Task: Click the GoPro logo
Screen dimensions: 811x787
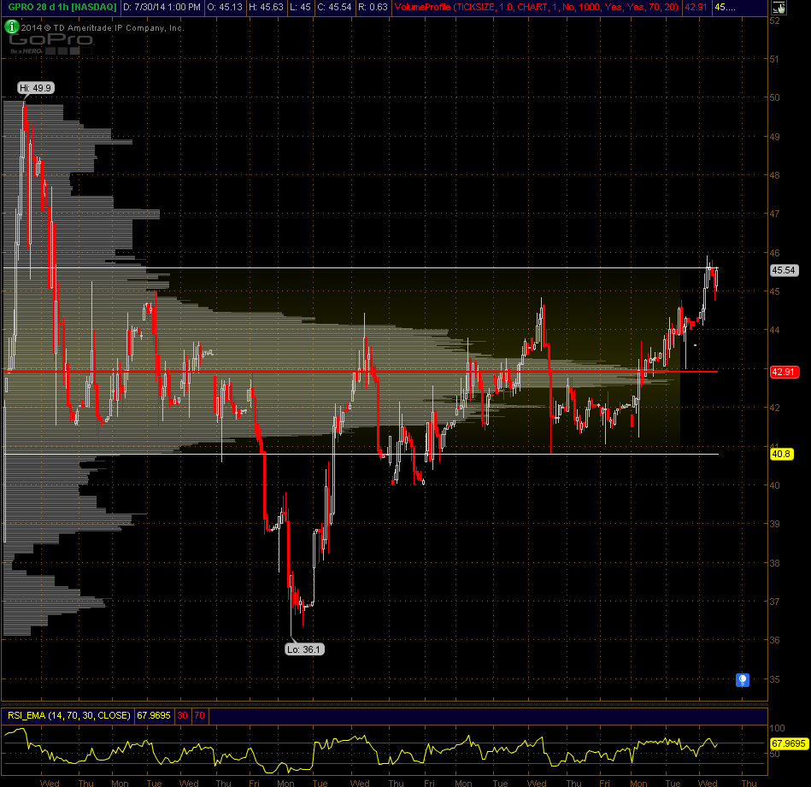Action: tap(50, 43)
